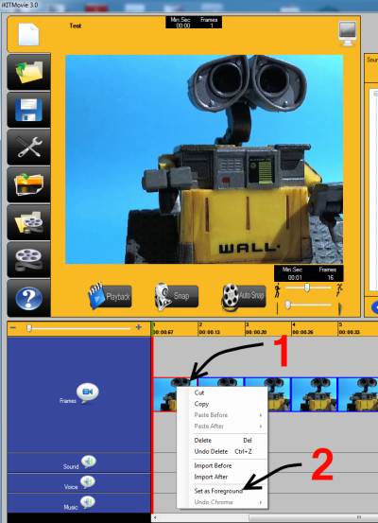Open a project with the folder icon
The image size is (378, 523).
click(x=29, y=72)
